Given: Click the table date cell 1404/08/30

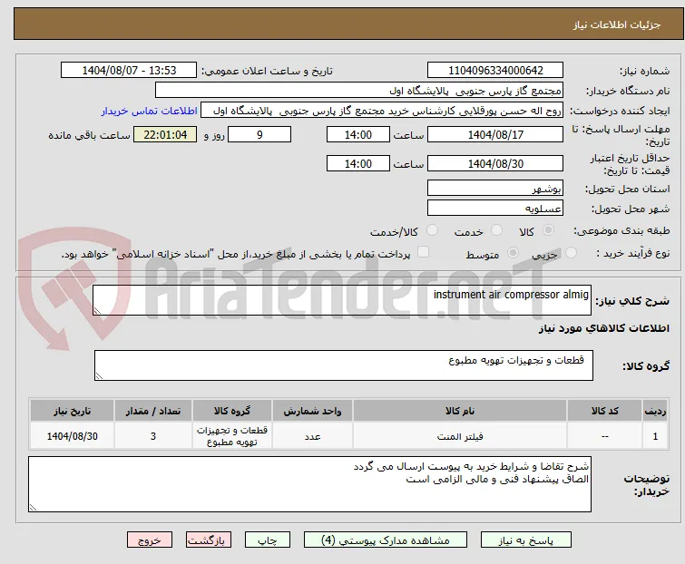Looking at the screenshot, I should 72,435.
